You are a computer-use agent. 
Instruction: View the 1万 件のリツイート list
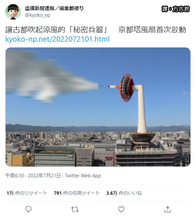point(27,193)
